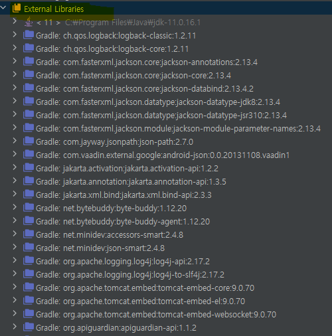
Task: Select log4j-api:2.17.2 row text
Action: click(123, 262)
